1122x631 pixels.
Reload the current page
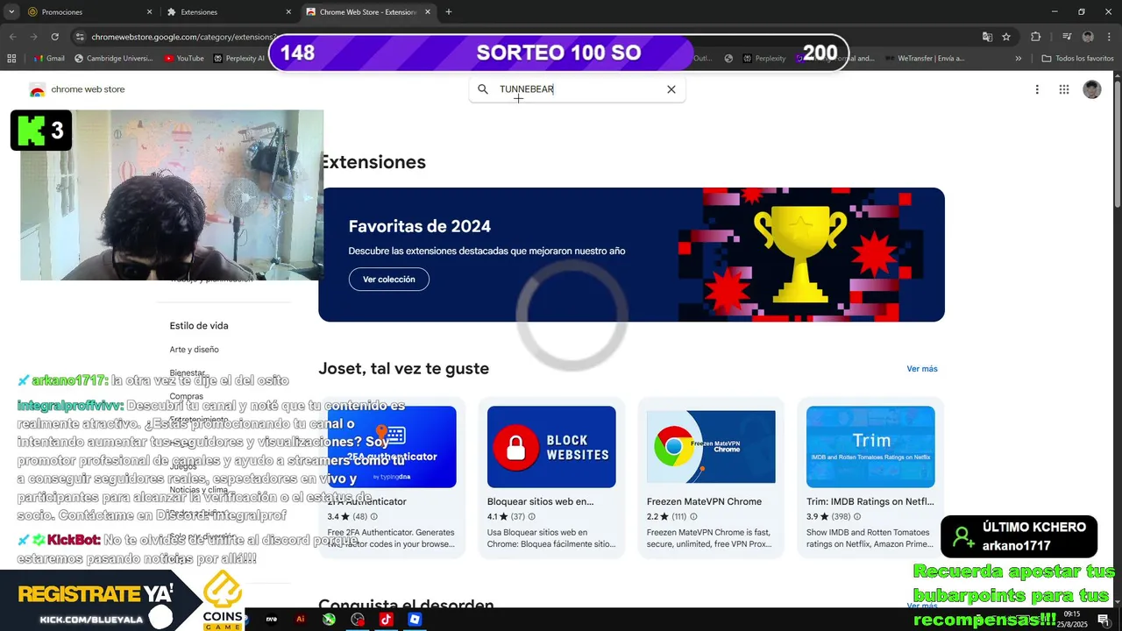pos(54,37)
